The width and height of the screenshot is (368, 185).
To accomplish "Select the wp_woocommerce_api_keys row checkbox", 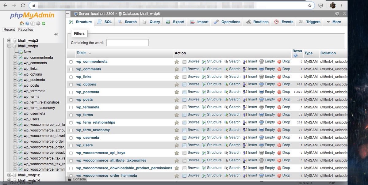I will [x=71, y=153].
